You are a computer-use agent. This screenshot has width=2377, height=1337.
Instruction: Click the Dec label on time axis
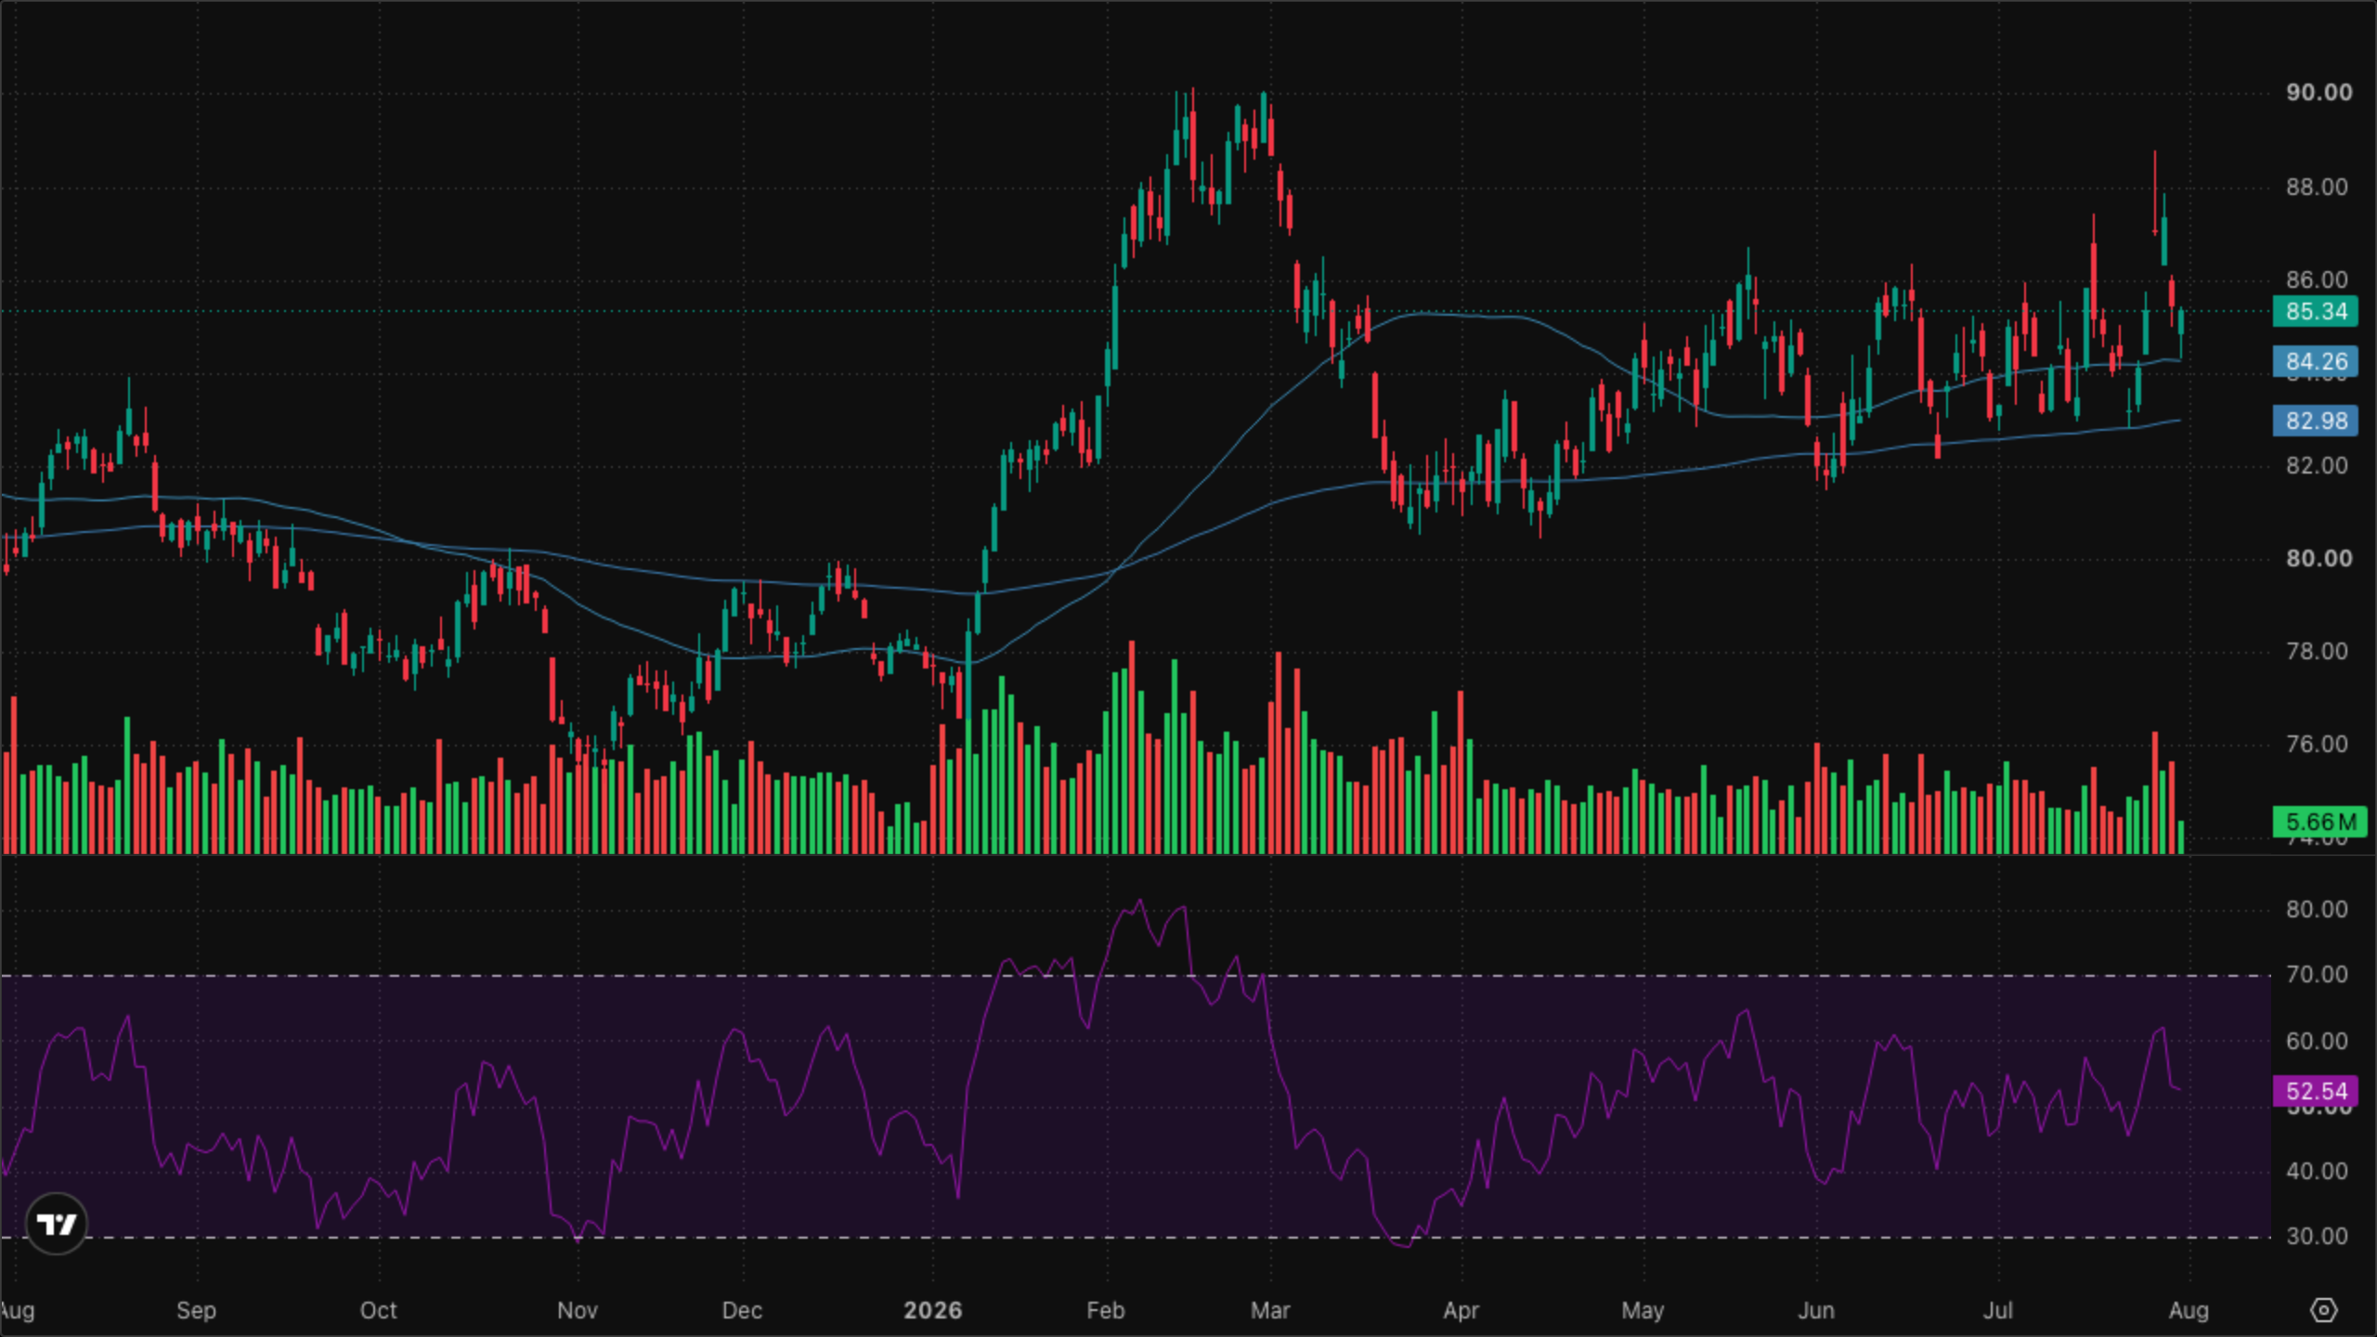coord(742,1310)
